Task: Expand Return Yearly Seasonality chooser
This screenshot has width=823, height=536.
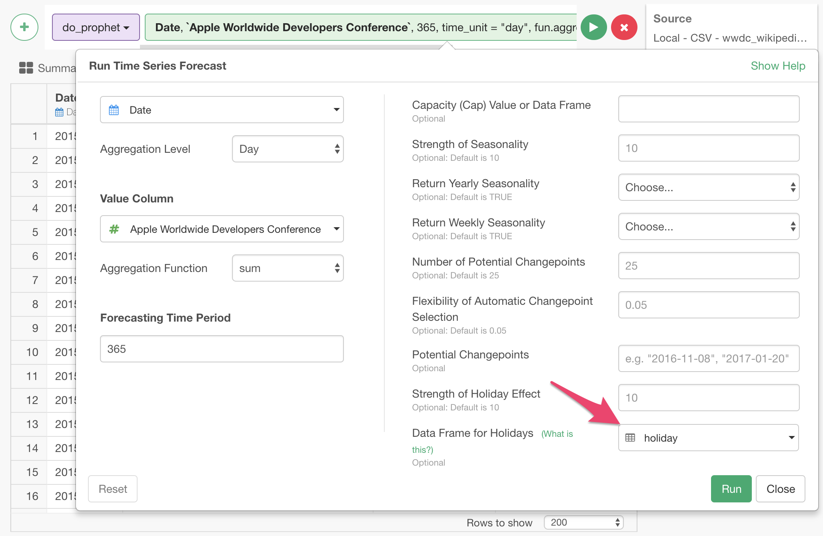Action: pos(708,187)
